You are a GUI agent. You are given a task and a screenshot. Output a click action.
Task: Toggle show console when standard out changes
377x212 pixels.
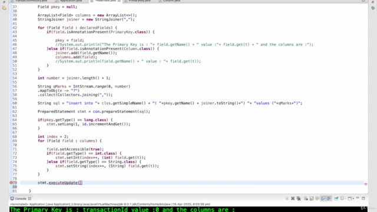[x=323, y=198]
